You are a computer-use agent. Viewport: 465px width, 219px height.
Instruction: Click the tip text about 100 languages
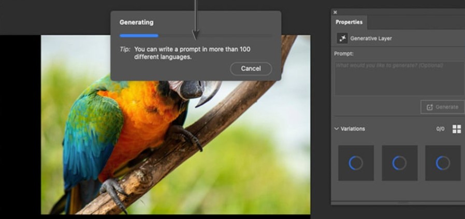point(195,53)
